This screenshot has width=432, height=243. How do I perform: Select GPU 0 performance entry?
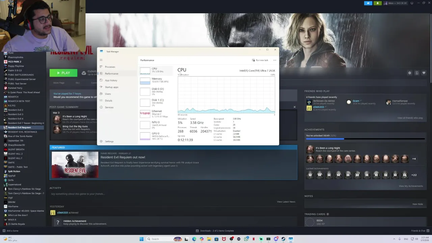click(156, 136)
